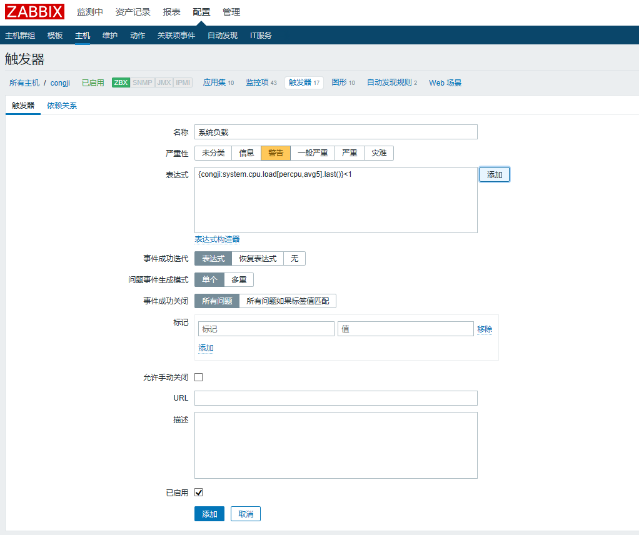Image resolution: width=639 pixels, height=535 pixels.
Task: Set severity to 未分类
Action: [x=213, y=153]
